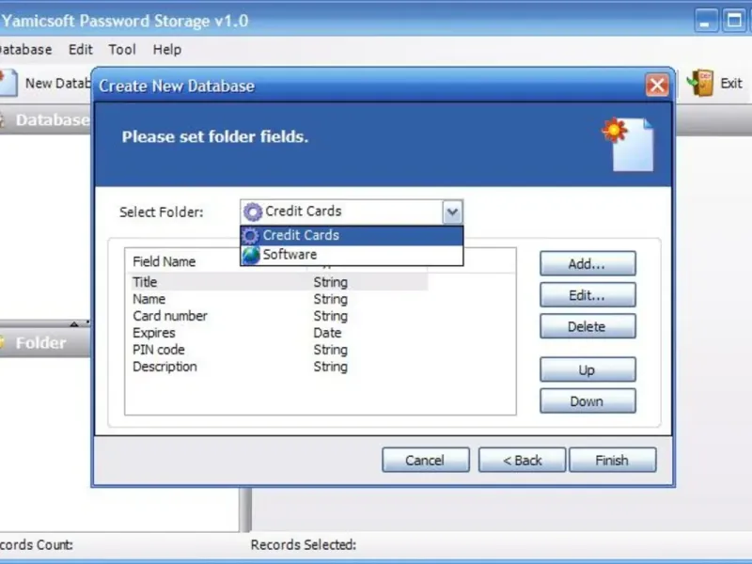
Task: Select the PIN code field row
Action: [x=278, y=350]
